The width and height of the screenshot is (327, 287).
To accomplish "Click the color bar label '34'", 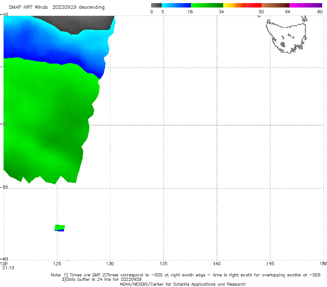I will (221, 11).
